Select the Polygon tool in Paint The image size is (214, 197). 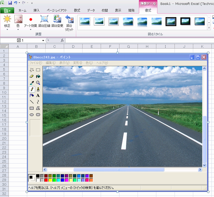38,108
